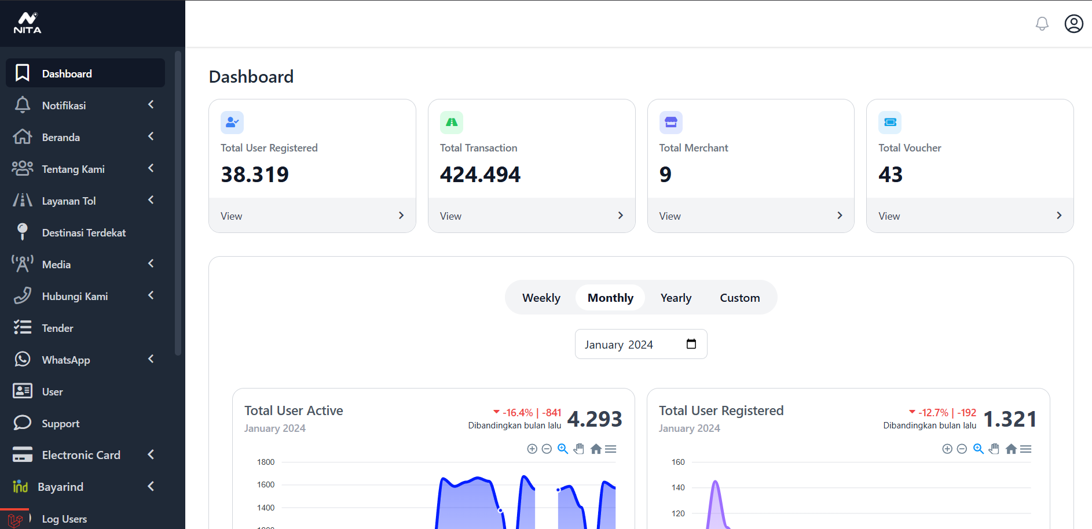Screen dimensions: 1092x529
Task: Click home reset icon on Total User Active chart
Action: (596, 449)
